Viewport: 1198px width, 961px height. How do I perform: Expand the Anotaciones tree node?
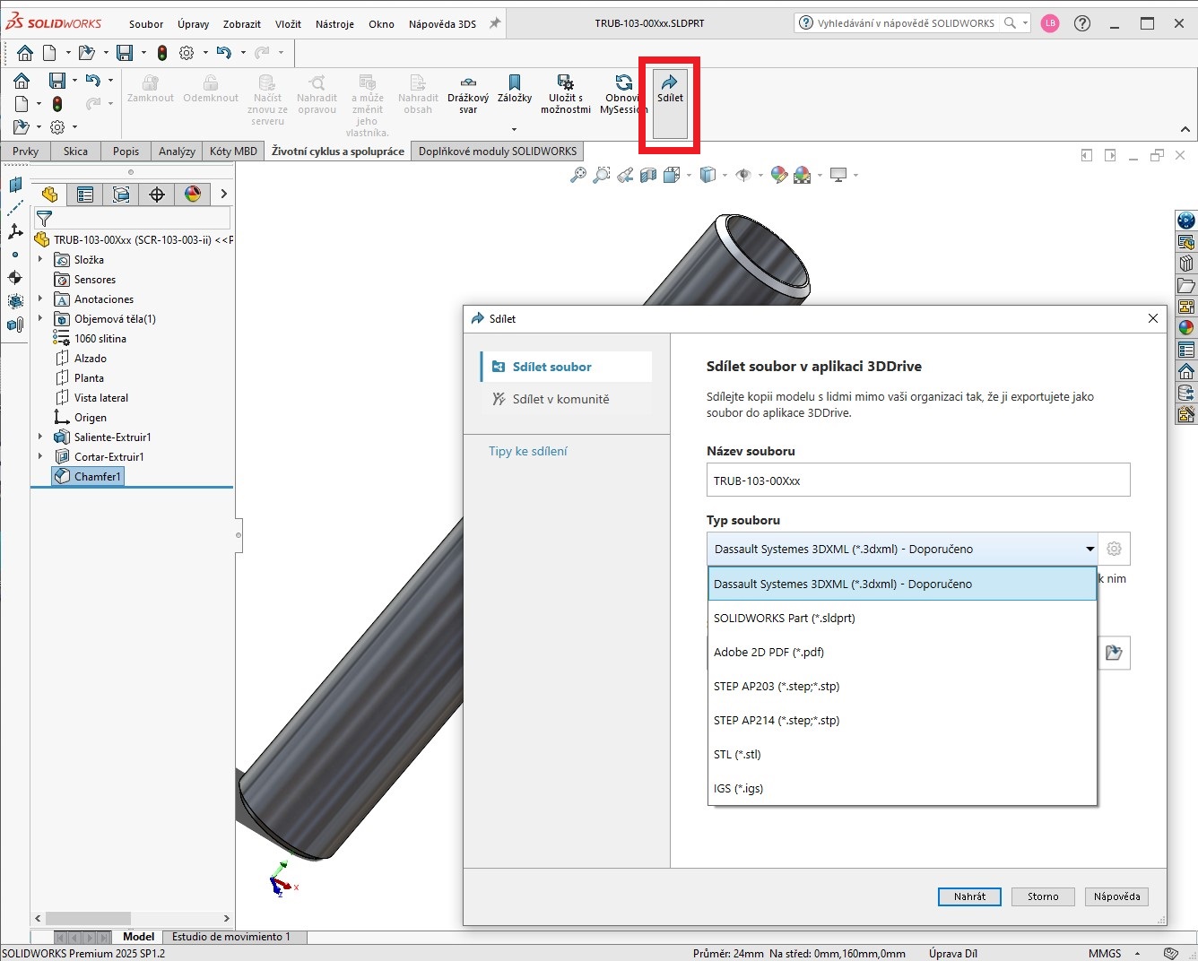[x=39, y=299]
